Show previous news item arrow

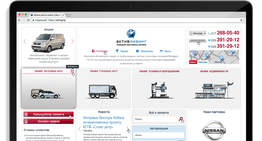[x=80, y=129]
